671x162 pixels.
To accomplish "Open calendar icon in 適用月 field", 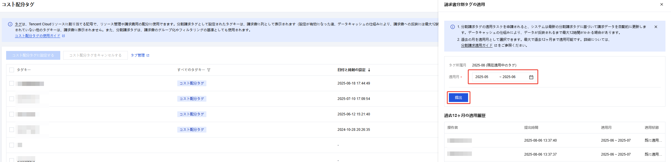I will pyautogui.click(x=531, y=77).
